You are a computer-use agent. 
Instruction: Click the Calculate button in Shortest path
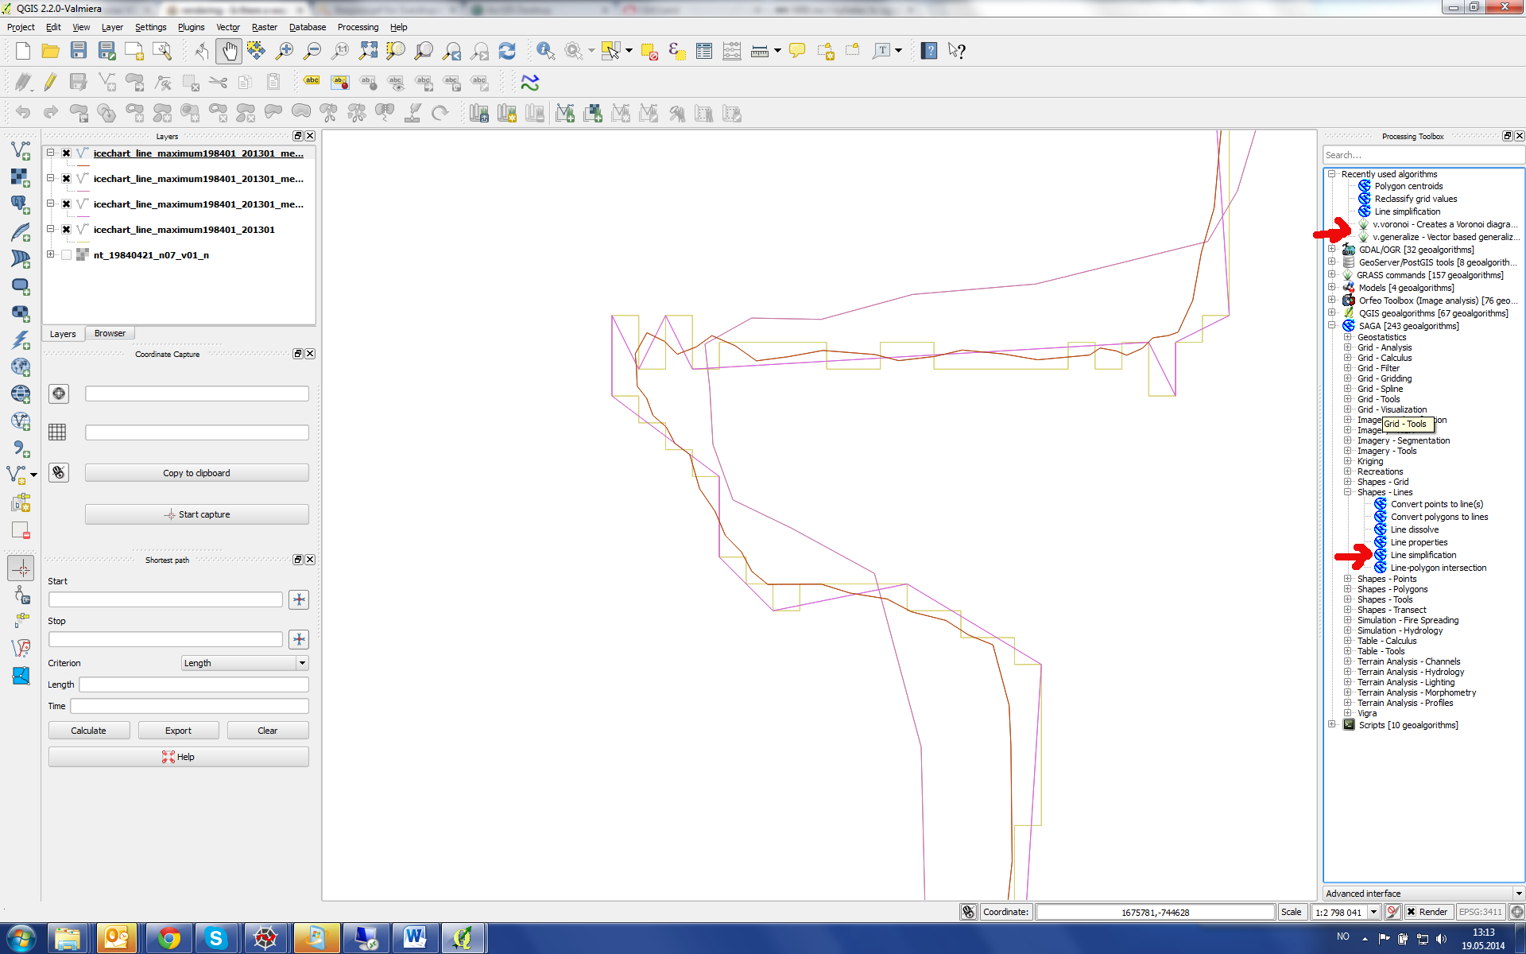click(88, 730)
